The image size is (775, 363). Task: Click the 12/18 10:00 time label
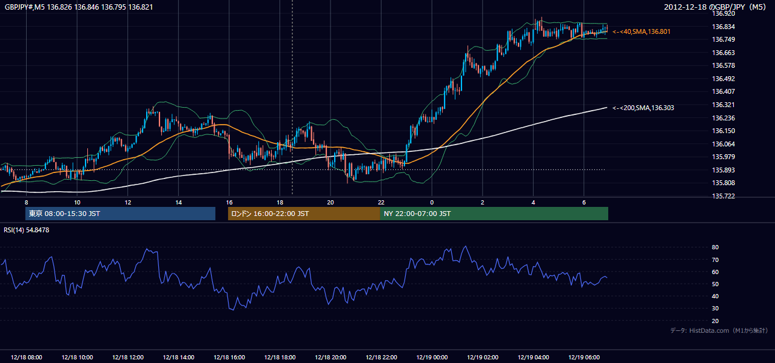77,358
